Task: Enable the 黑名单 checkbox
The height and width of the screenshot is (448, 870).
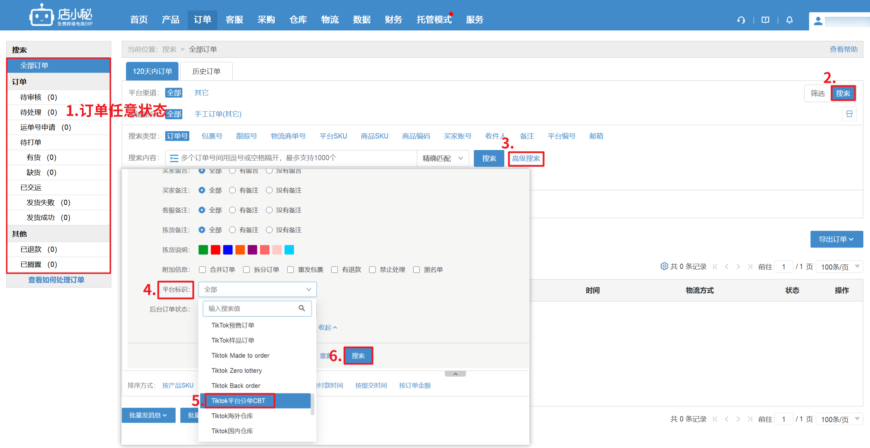Action: 416,270
